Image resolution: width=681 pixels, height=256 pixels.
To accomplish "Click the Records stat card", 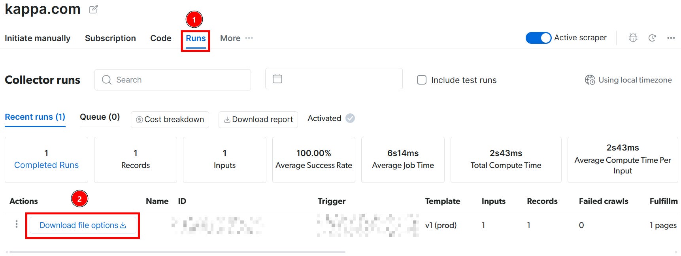I will click(x=136, y=160).
